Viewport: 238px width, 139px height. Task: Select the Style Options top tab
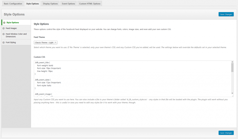point(33,4)
